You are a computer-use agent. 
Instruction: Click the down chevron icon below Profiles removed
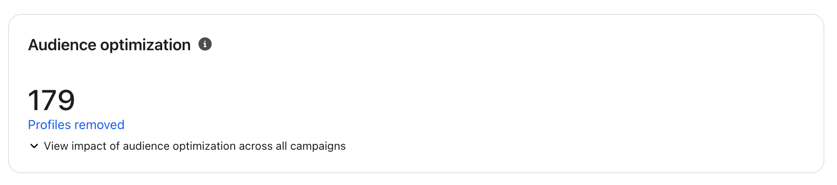pos(34,146)
